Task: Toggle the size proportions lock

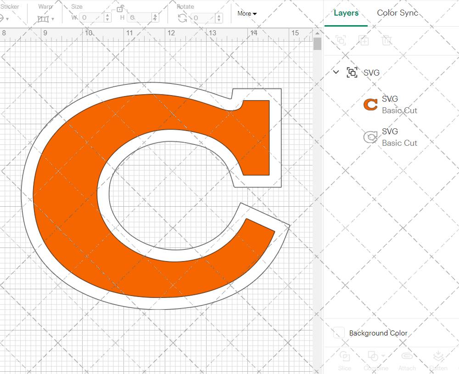Action: tap(120, 8)
